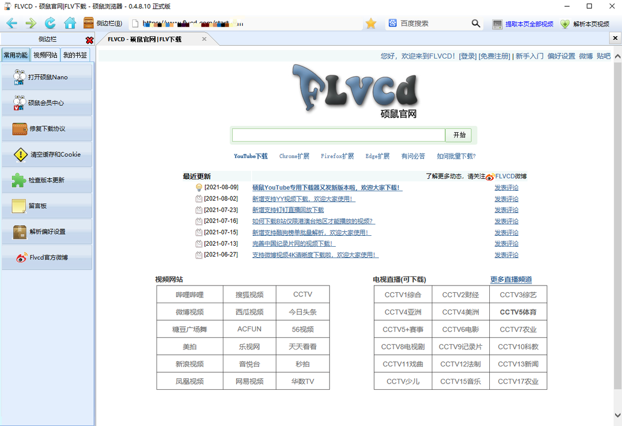Select 哔哩哔哩 in video sites table

point(189,294)
